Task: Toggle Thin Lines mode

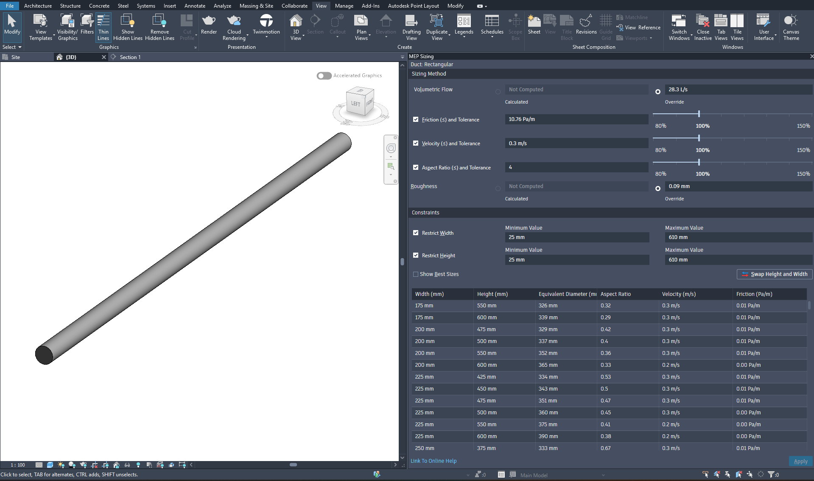Action: pos(103,27)
